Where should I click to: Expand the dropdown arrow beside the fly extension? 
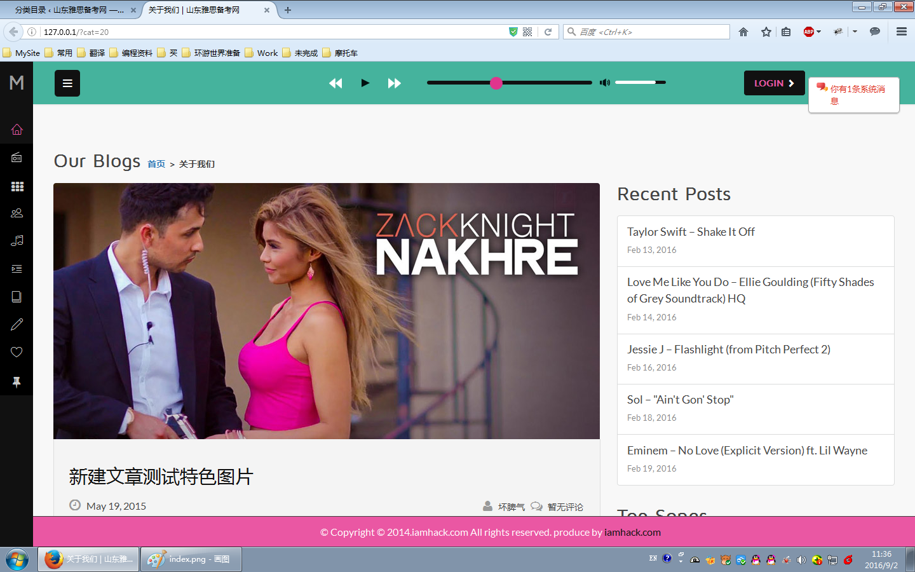[x=855, y=32]
